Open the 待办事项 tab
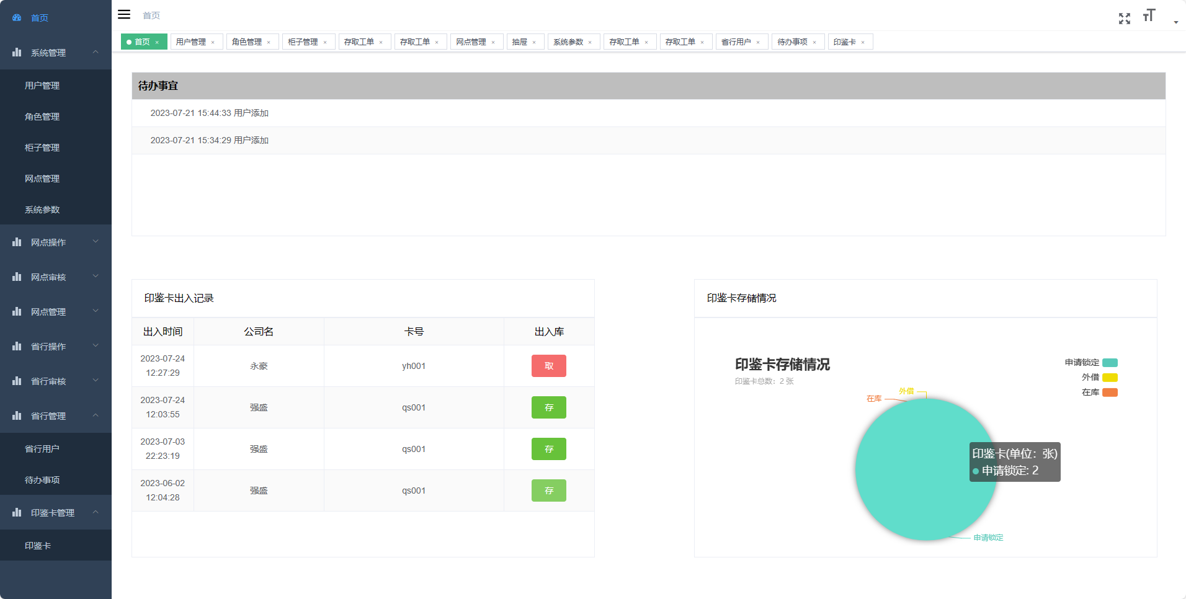The height and width of the screenshot is (599, 1186). point(792,42)
